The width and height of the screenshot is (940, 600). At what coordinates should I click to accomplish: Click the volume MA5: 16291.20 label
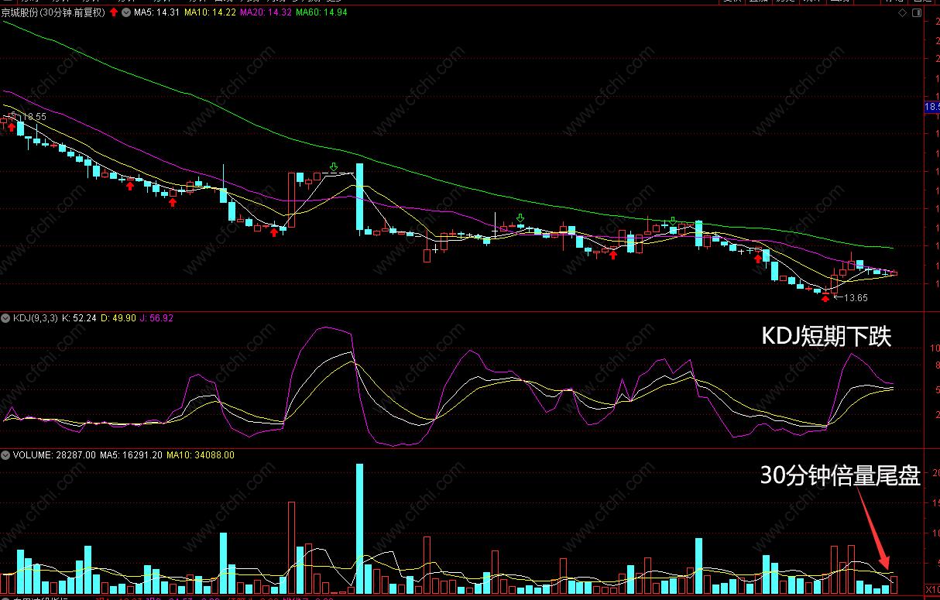click(x=131, y=455)
